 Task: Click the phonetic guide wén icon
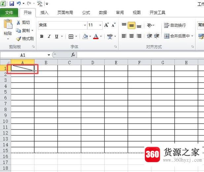tap(110, 36)
